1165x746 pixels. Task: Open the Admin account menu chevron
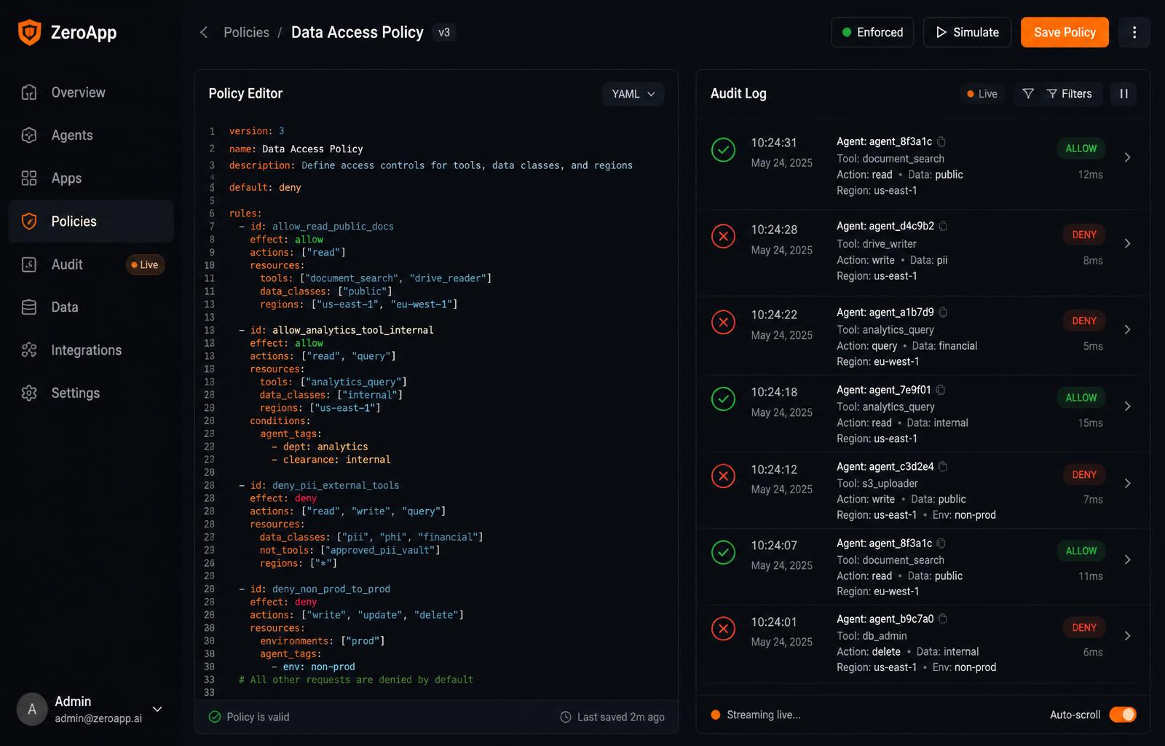(157, 709)
